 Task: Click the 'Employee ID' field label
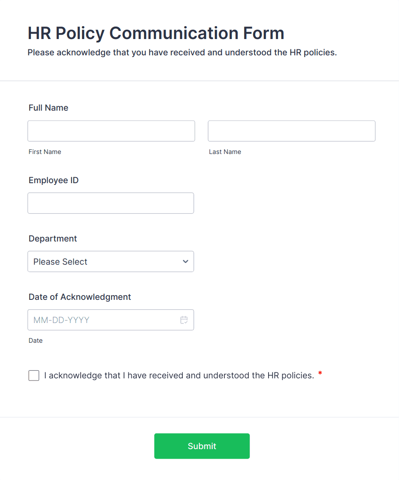(54, 181)
